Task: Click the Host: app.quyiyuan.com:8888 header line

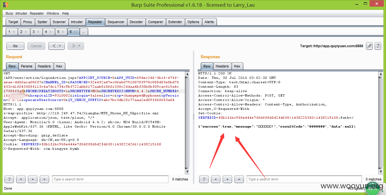Action: 33,109
